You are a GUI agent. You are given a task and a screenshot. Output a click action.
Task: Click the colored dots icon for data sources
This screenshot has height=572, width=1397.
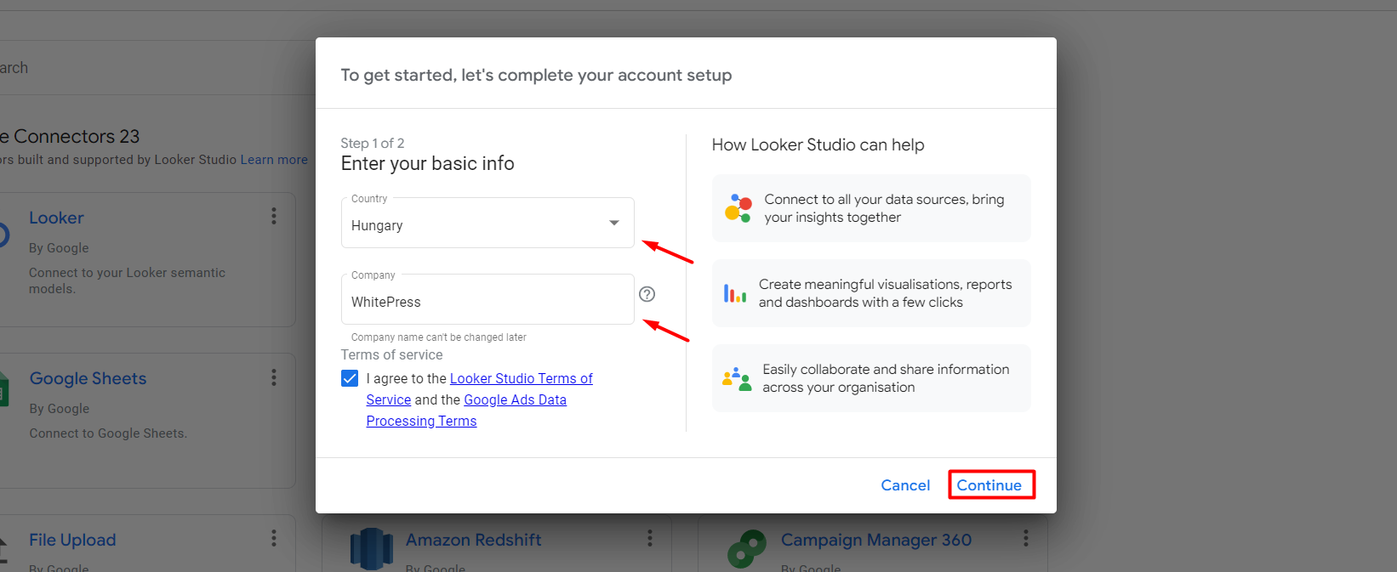coord(738,208)
